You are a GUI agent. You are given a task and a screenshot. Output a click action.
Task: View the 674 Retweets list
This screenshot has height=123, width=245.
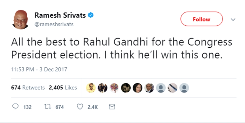(28, 88)
